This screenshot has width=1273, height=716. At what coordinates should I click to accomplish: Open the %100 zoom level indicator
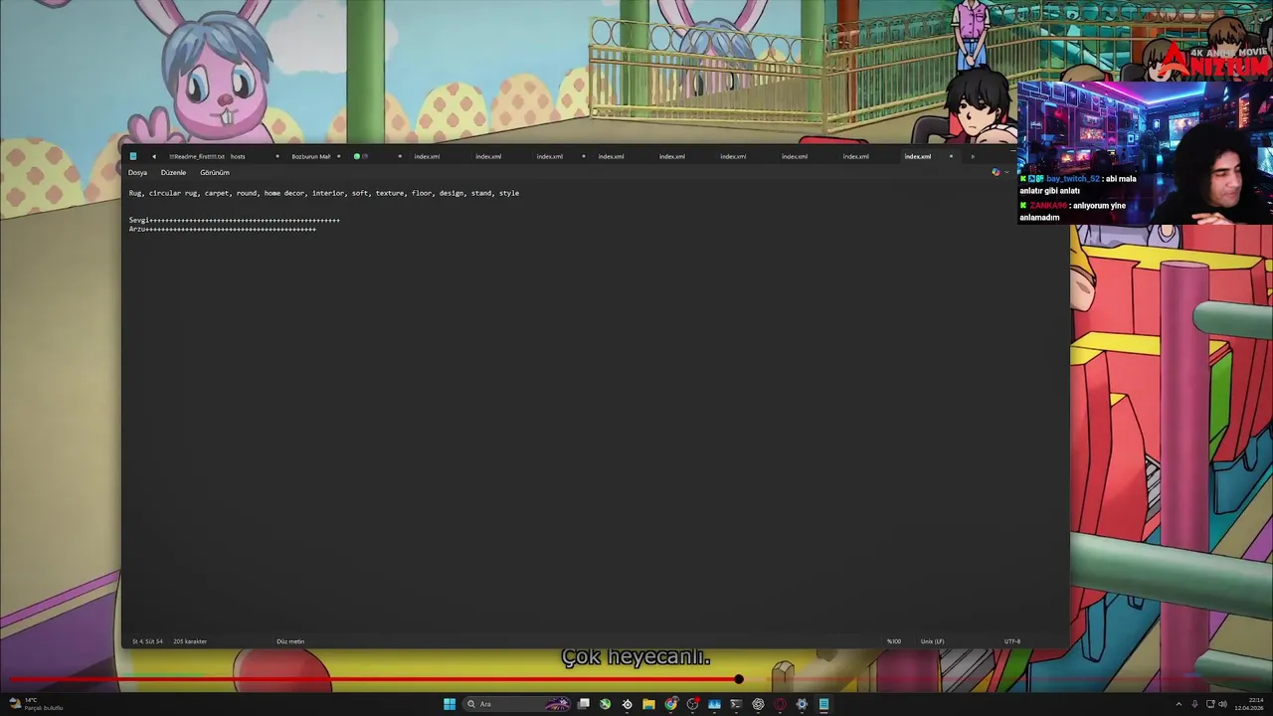pos(894,641)
